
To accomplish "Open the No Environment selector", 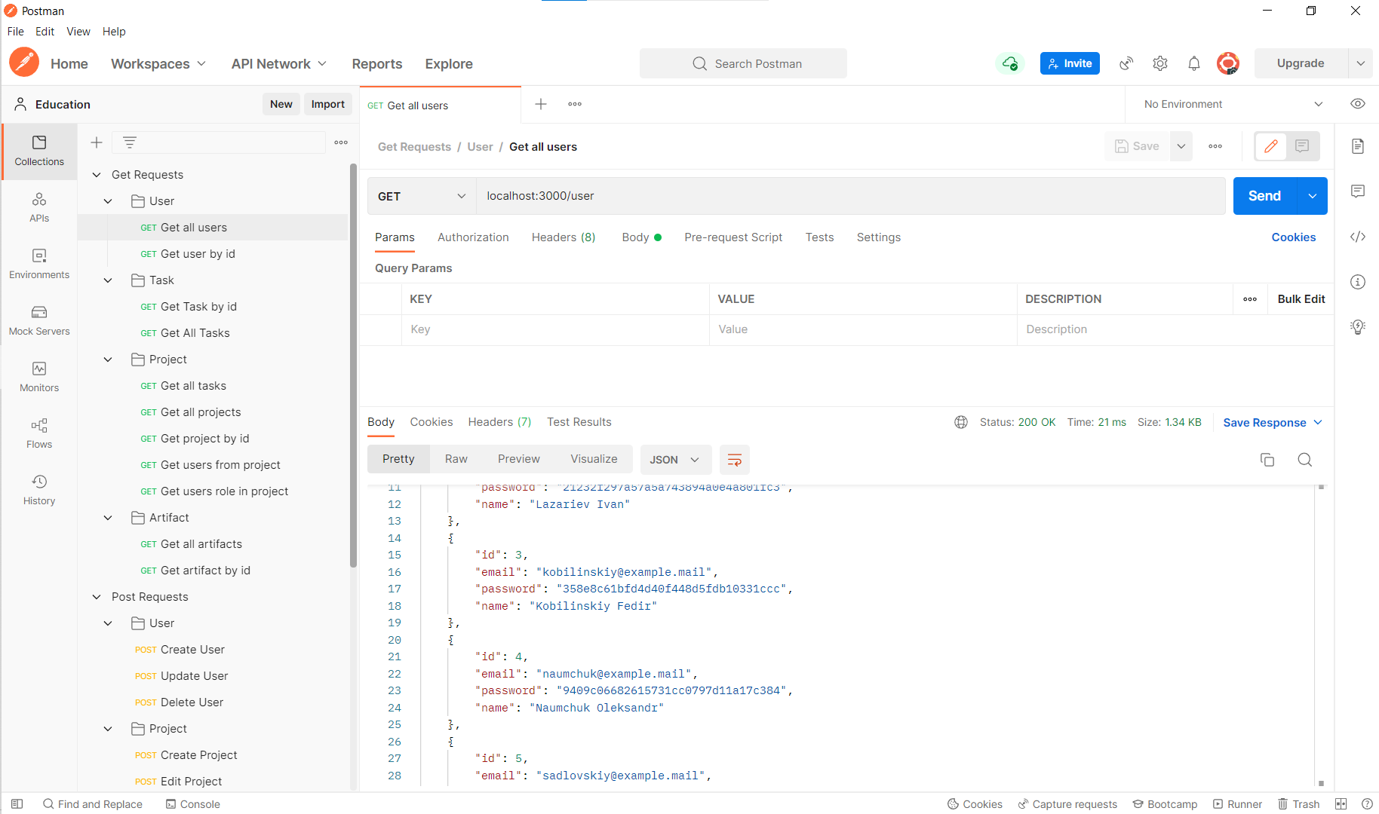I will [1233, 104].
